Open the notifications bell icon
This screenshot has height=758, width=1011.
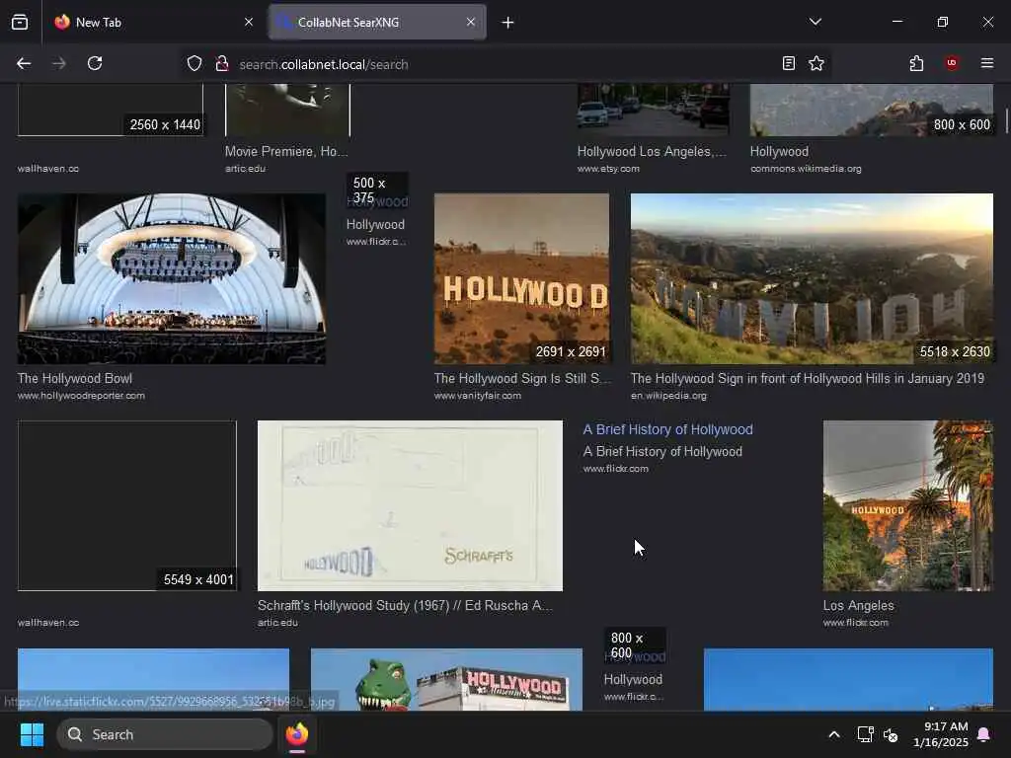[x=984, y=734]
